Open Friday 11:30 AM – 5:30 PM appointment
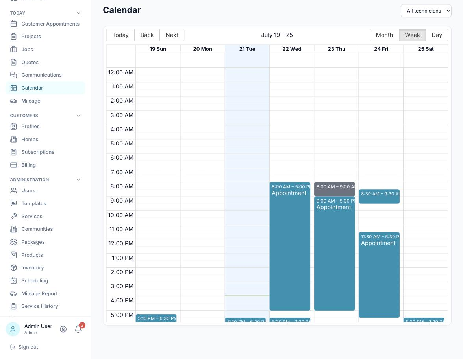The height and width of the screenshot is (359, 463). [x=379, y=275]
